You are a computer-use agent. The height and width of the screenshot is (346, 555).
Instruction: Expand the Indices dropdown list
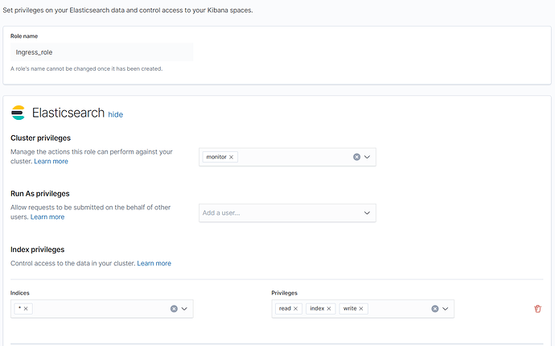[x=184, y=308]
